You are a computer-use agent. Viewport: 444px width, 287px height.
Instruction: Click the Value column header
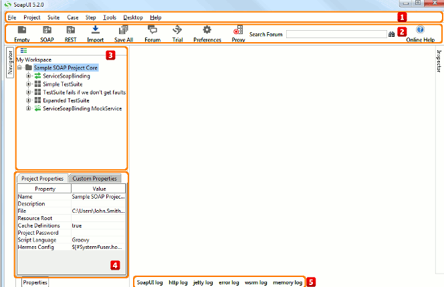coord(98,189)
